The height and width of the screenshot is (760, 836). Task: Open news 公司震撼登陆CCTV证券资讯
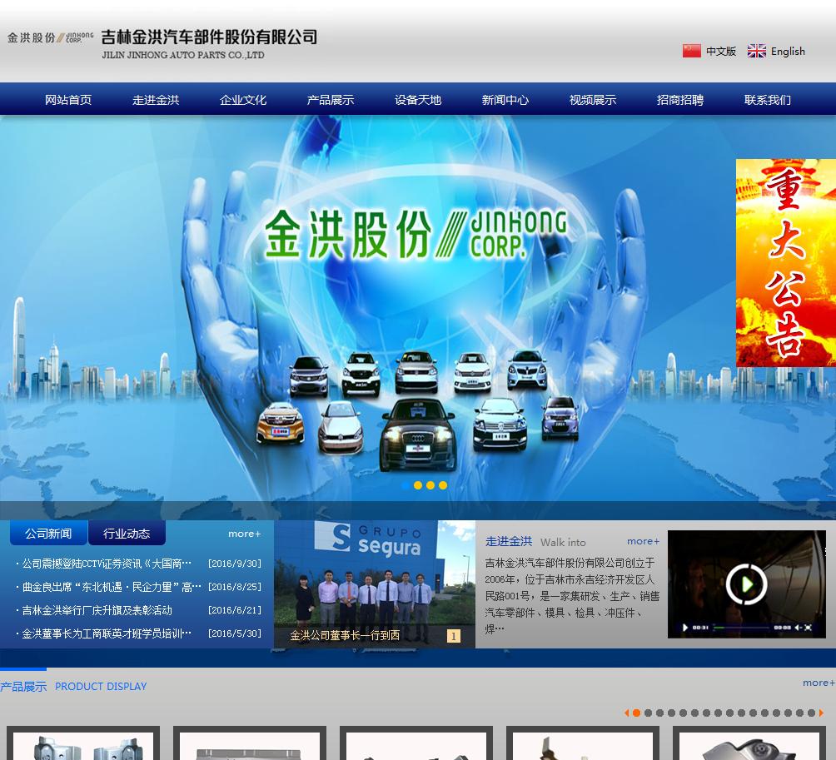106,564
